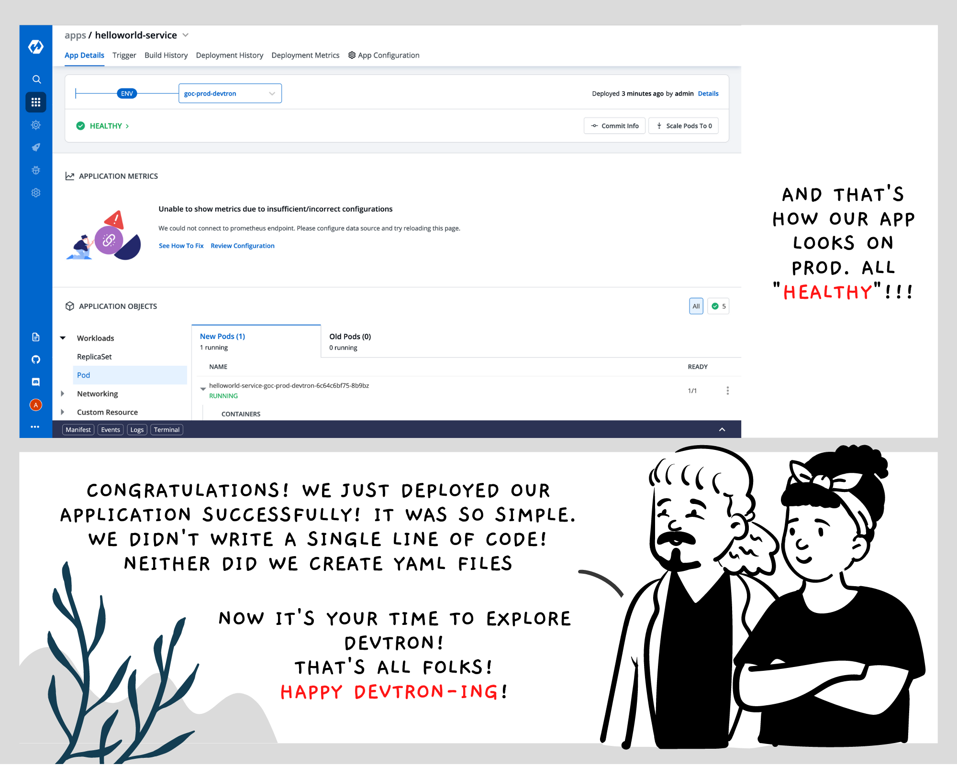This screenshot has height=765, width=957.
Task: Open the Old Pods tab
Action: pos(350,341)
